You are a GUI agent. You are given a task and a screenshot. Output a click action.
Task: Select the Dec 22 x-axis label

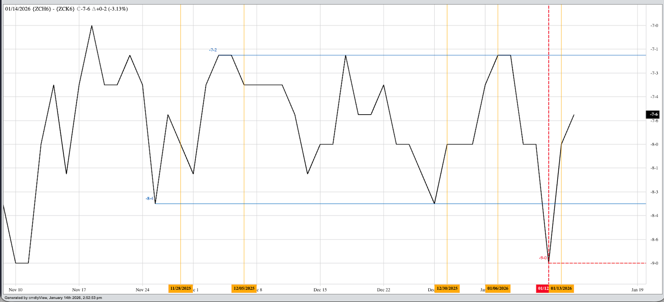click(383, 290)
